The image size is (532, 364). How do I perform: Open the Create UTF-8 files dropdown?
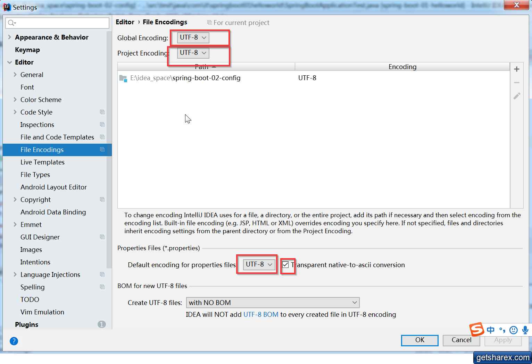pyautogui.click(x=273, y=303)
